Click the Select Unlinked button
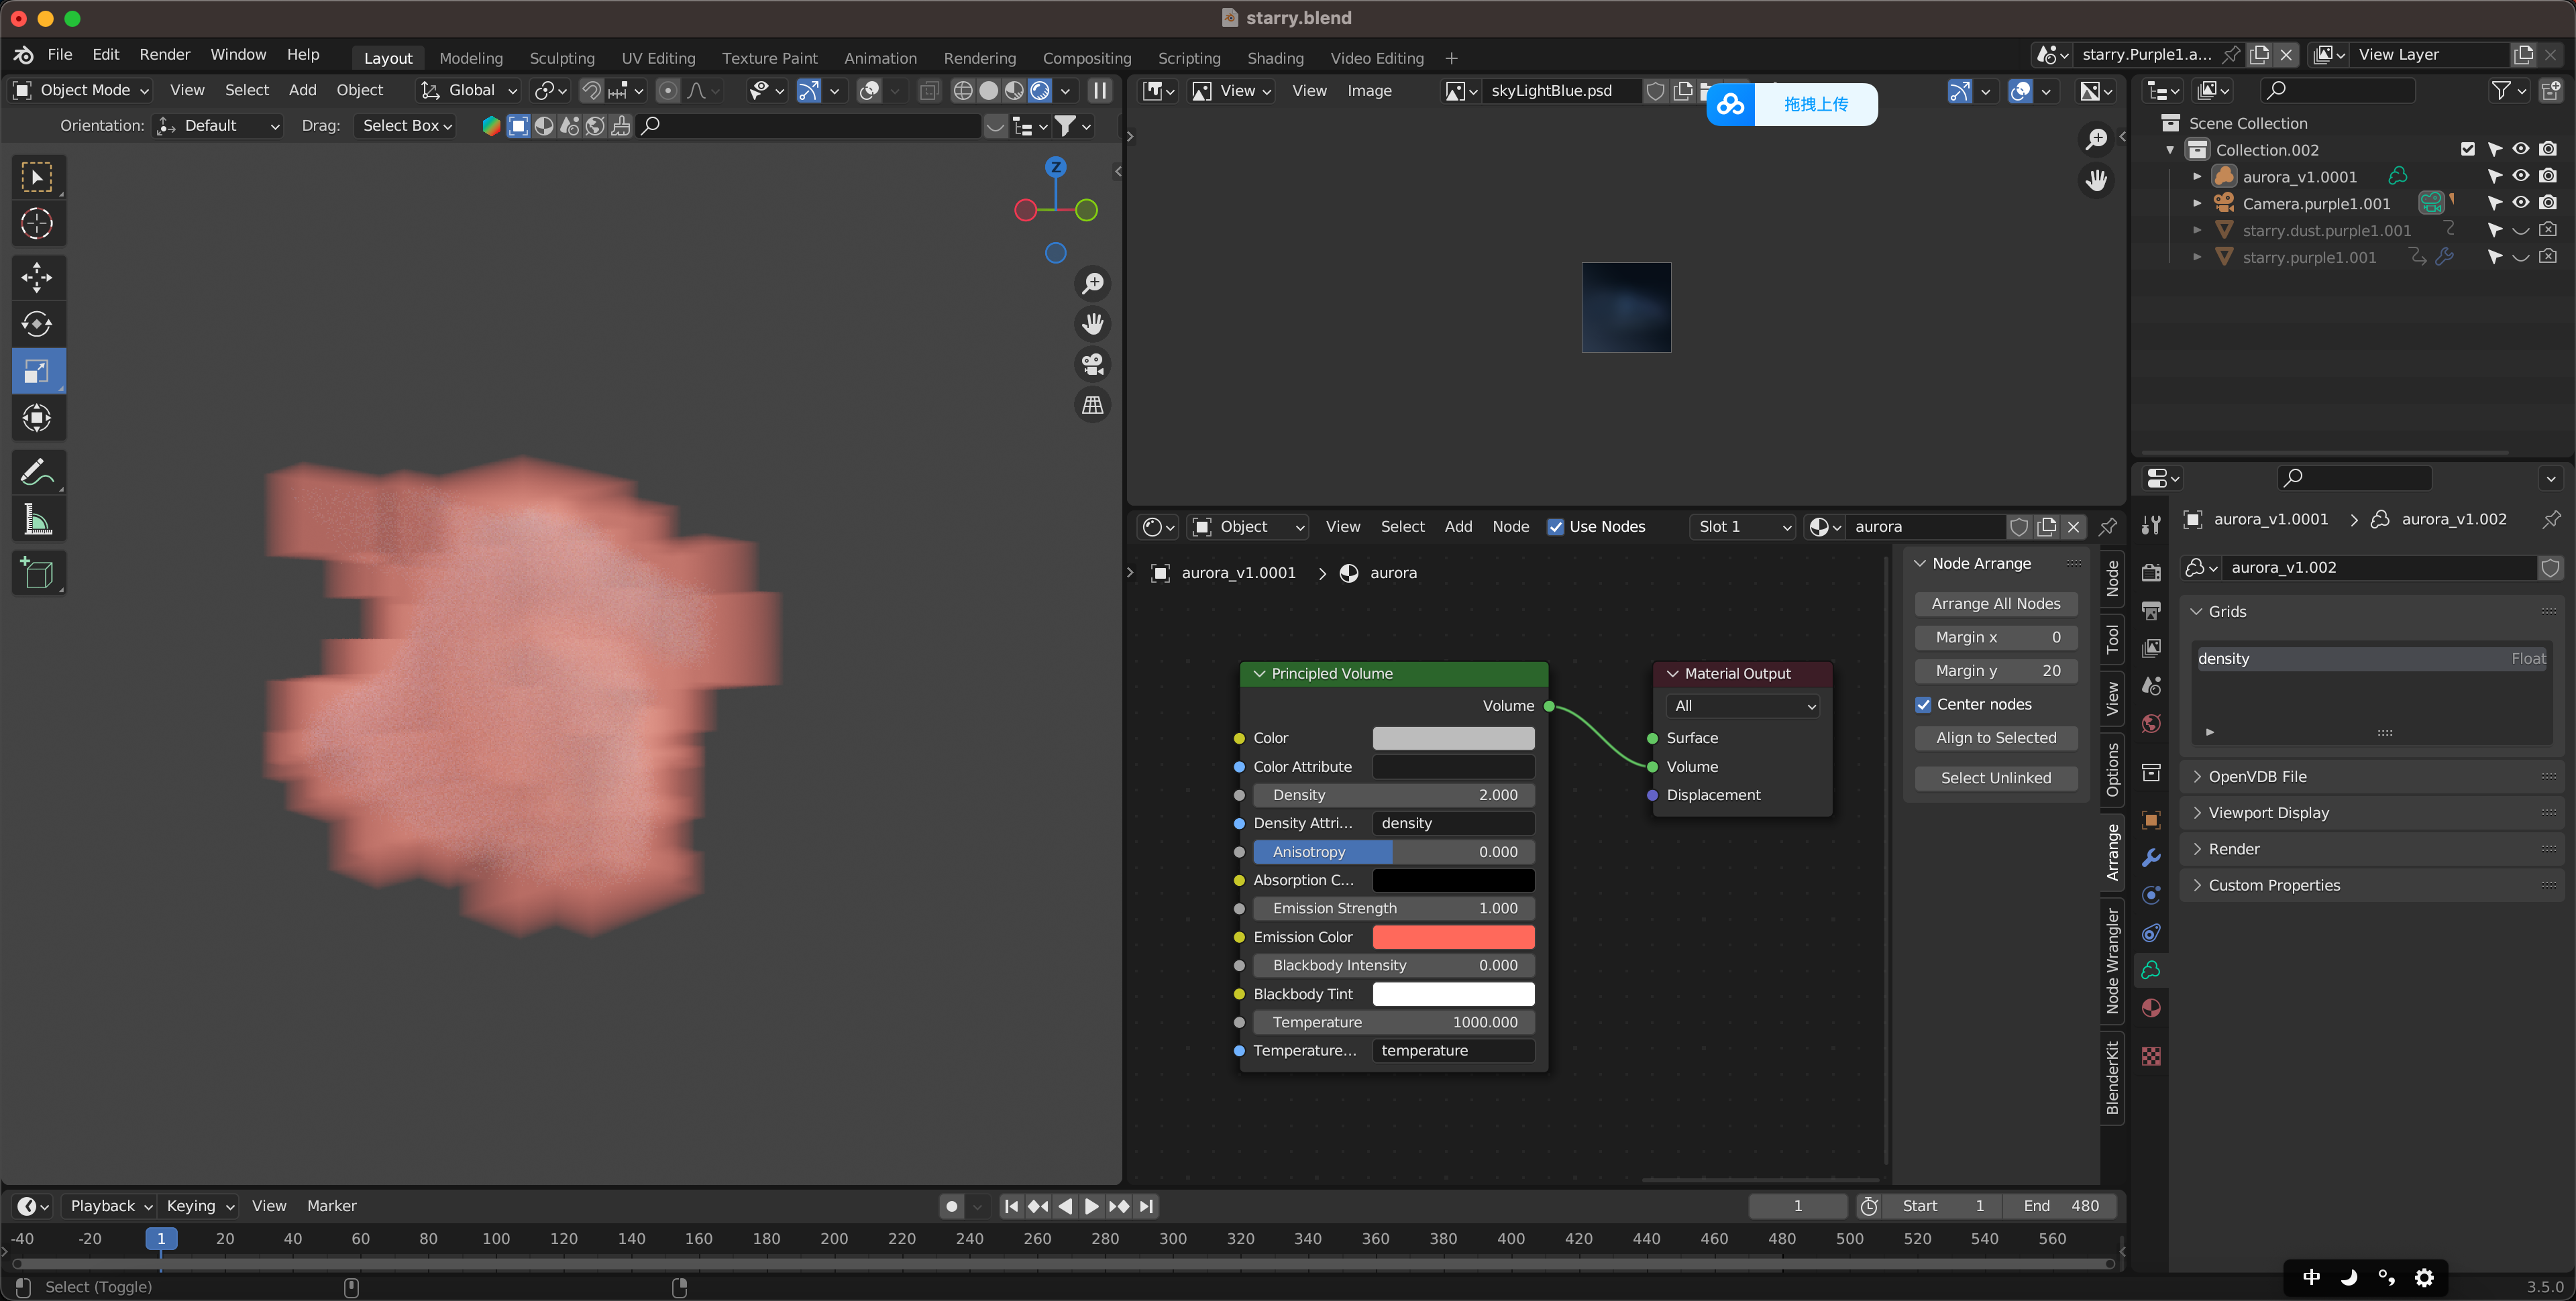 pos(1996,778)
